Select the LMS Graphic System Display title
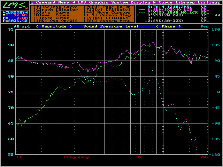The width and height of the screenshot is (223, 167). pyautogui.click(x=114, y=2)
